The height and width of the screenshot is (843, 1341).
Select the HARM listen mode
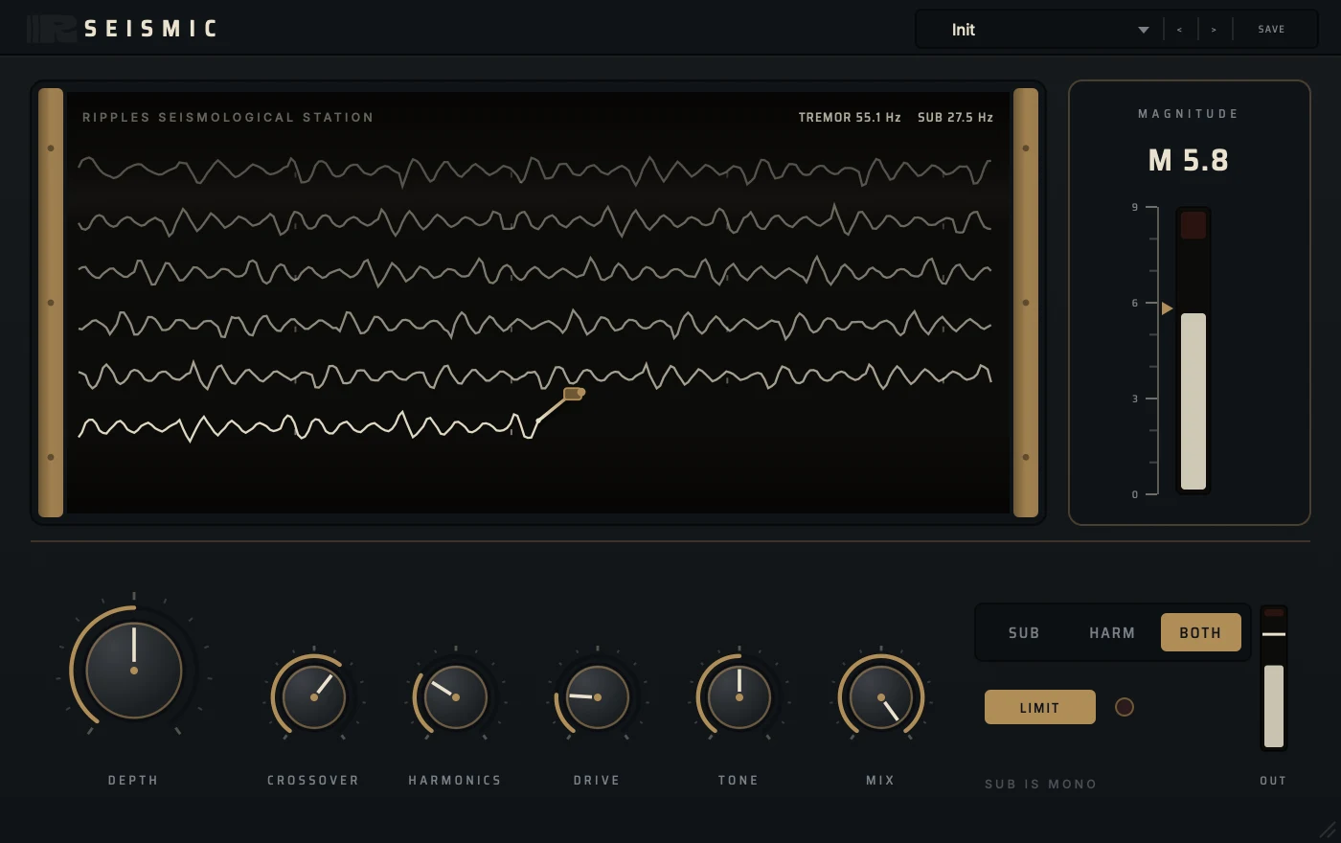pos(1112,632)
